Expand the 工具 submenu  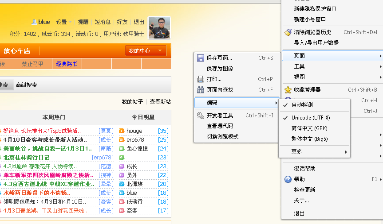tap(332, 66)
